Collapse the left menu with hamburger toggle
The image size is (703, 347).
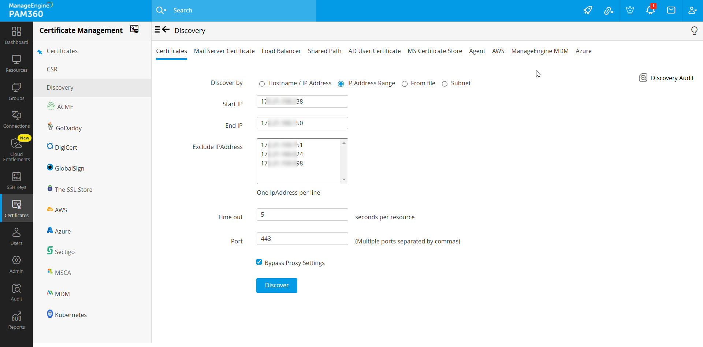[x=157, y=30]
